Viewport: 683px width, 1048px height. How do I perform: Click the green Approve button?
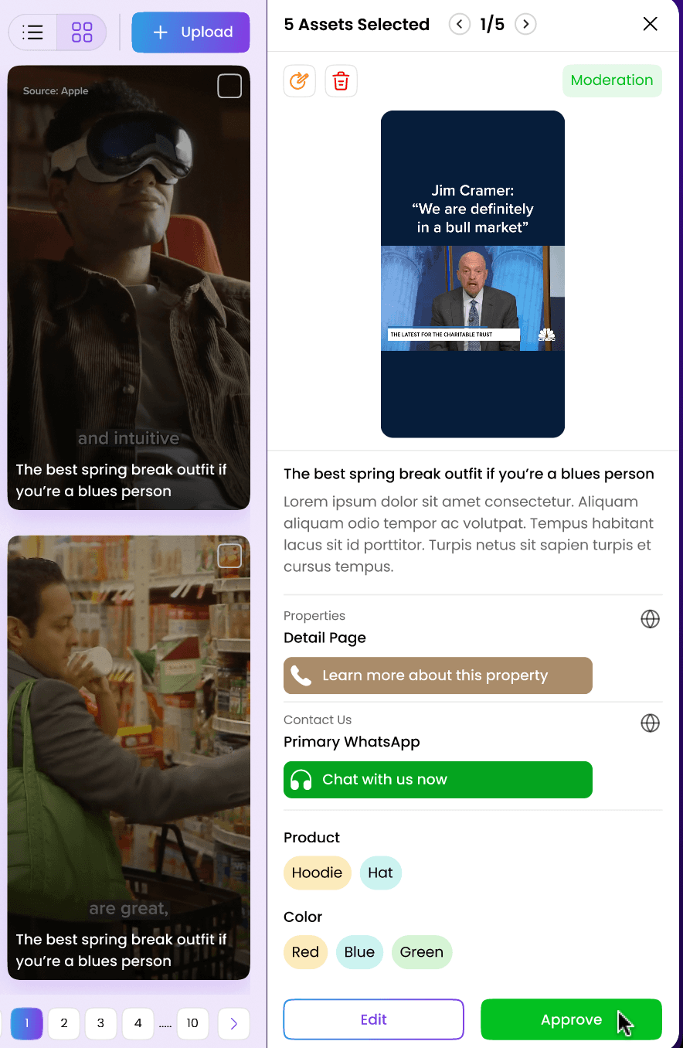[572, 1019]
